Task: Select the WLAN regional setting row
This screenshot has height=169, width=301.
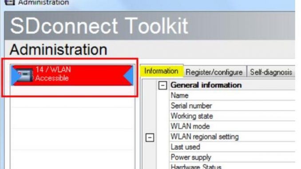Action: (232, 137)
